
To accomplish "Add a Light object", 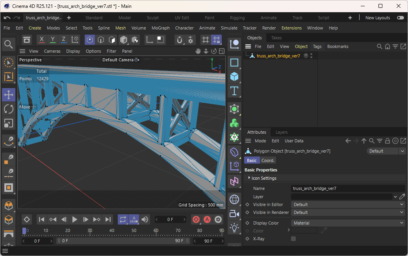I will pyautogui.click(x=234, y=228).
